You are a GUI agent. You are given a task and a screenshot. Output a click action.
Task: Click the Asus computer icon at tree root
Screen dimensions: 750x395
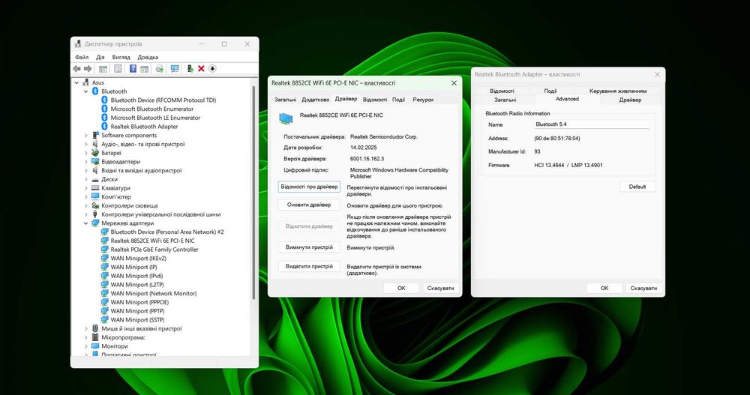coord(86,82)
